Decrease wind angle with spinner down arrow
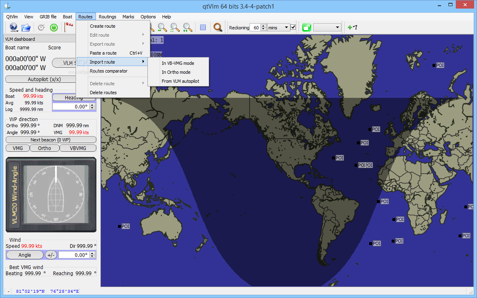The width and height of the screenshot is (477, 298). (x=92, y=256)
